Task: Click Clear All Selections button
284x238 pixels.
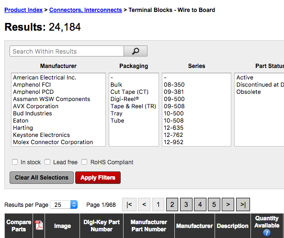Action: 42,178
